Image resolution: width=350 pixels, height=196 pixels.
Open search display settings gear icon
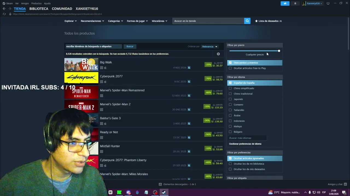point(218,54)
